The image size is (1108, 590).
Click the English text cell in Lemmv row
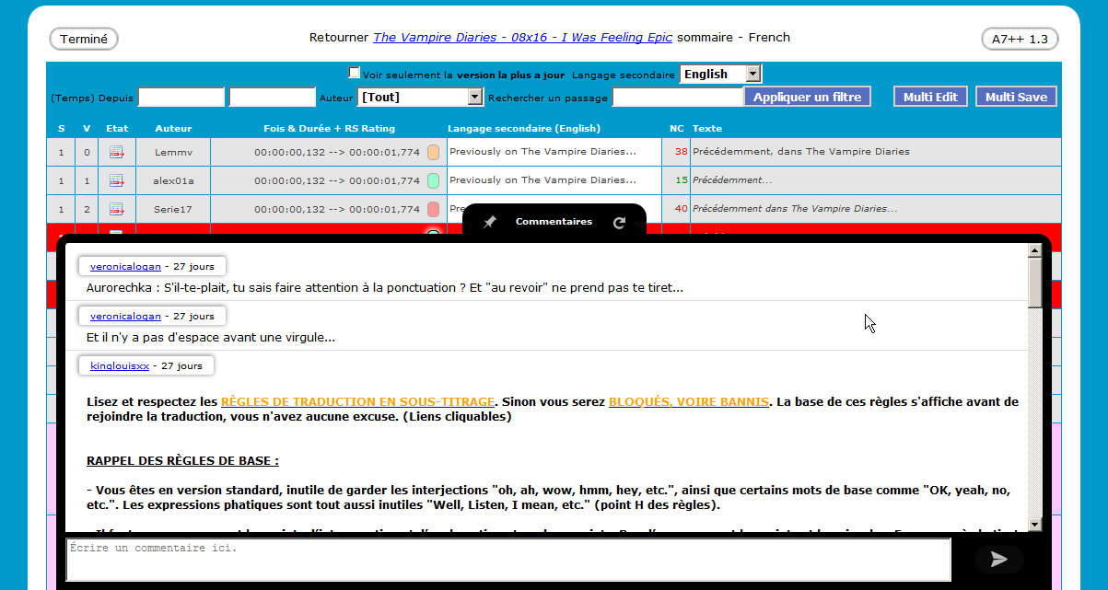[x=554, y=152]
